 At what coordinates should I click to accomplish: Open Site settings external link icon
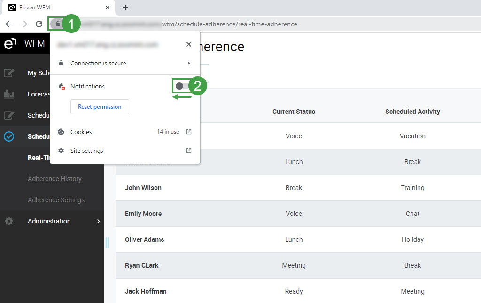189,151
